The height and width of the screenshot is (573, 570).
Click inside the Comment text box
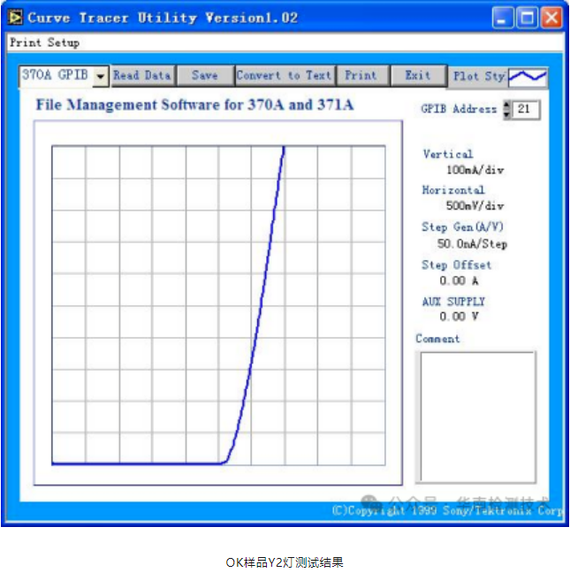tap(475, 416)
